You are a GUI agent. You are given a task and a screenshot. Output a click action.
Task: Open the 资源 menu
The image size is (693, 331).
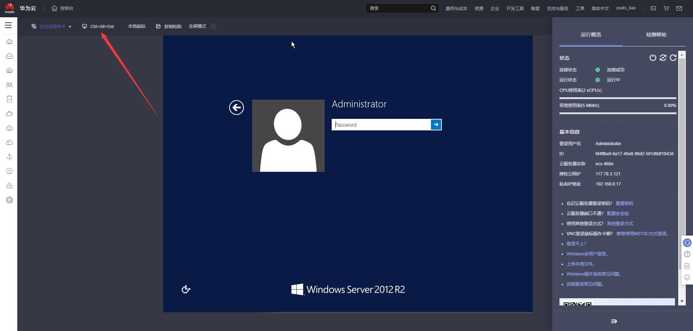tap(479, 8)
